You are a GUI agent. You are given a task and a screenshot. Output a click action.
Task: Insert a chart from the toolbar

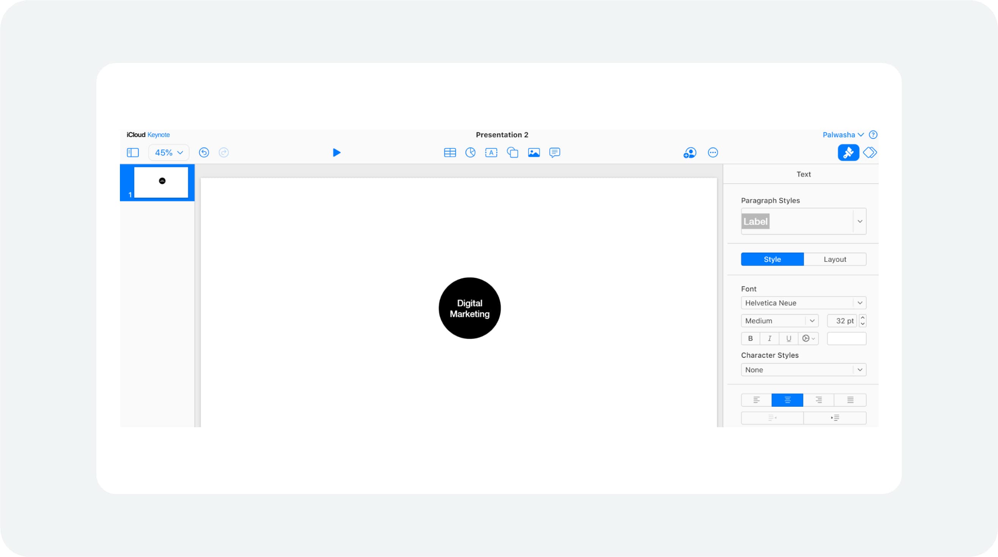click(x=470, y=153)
